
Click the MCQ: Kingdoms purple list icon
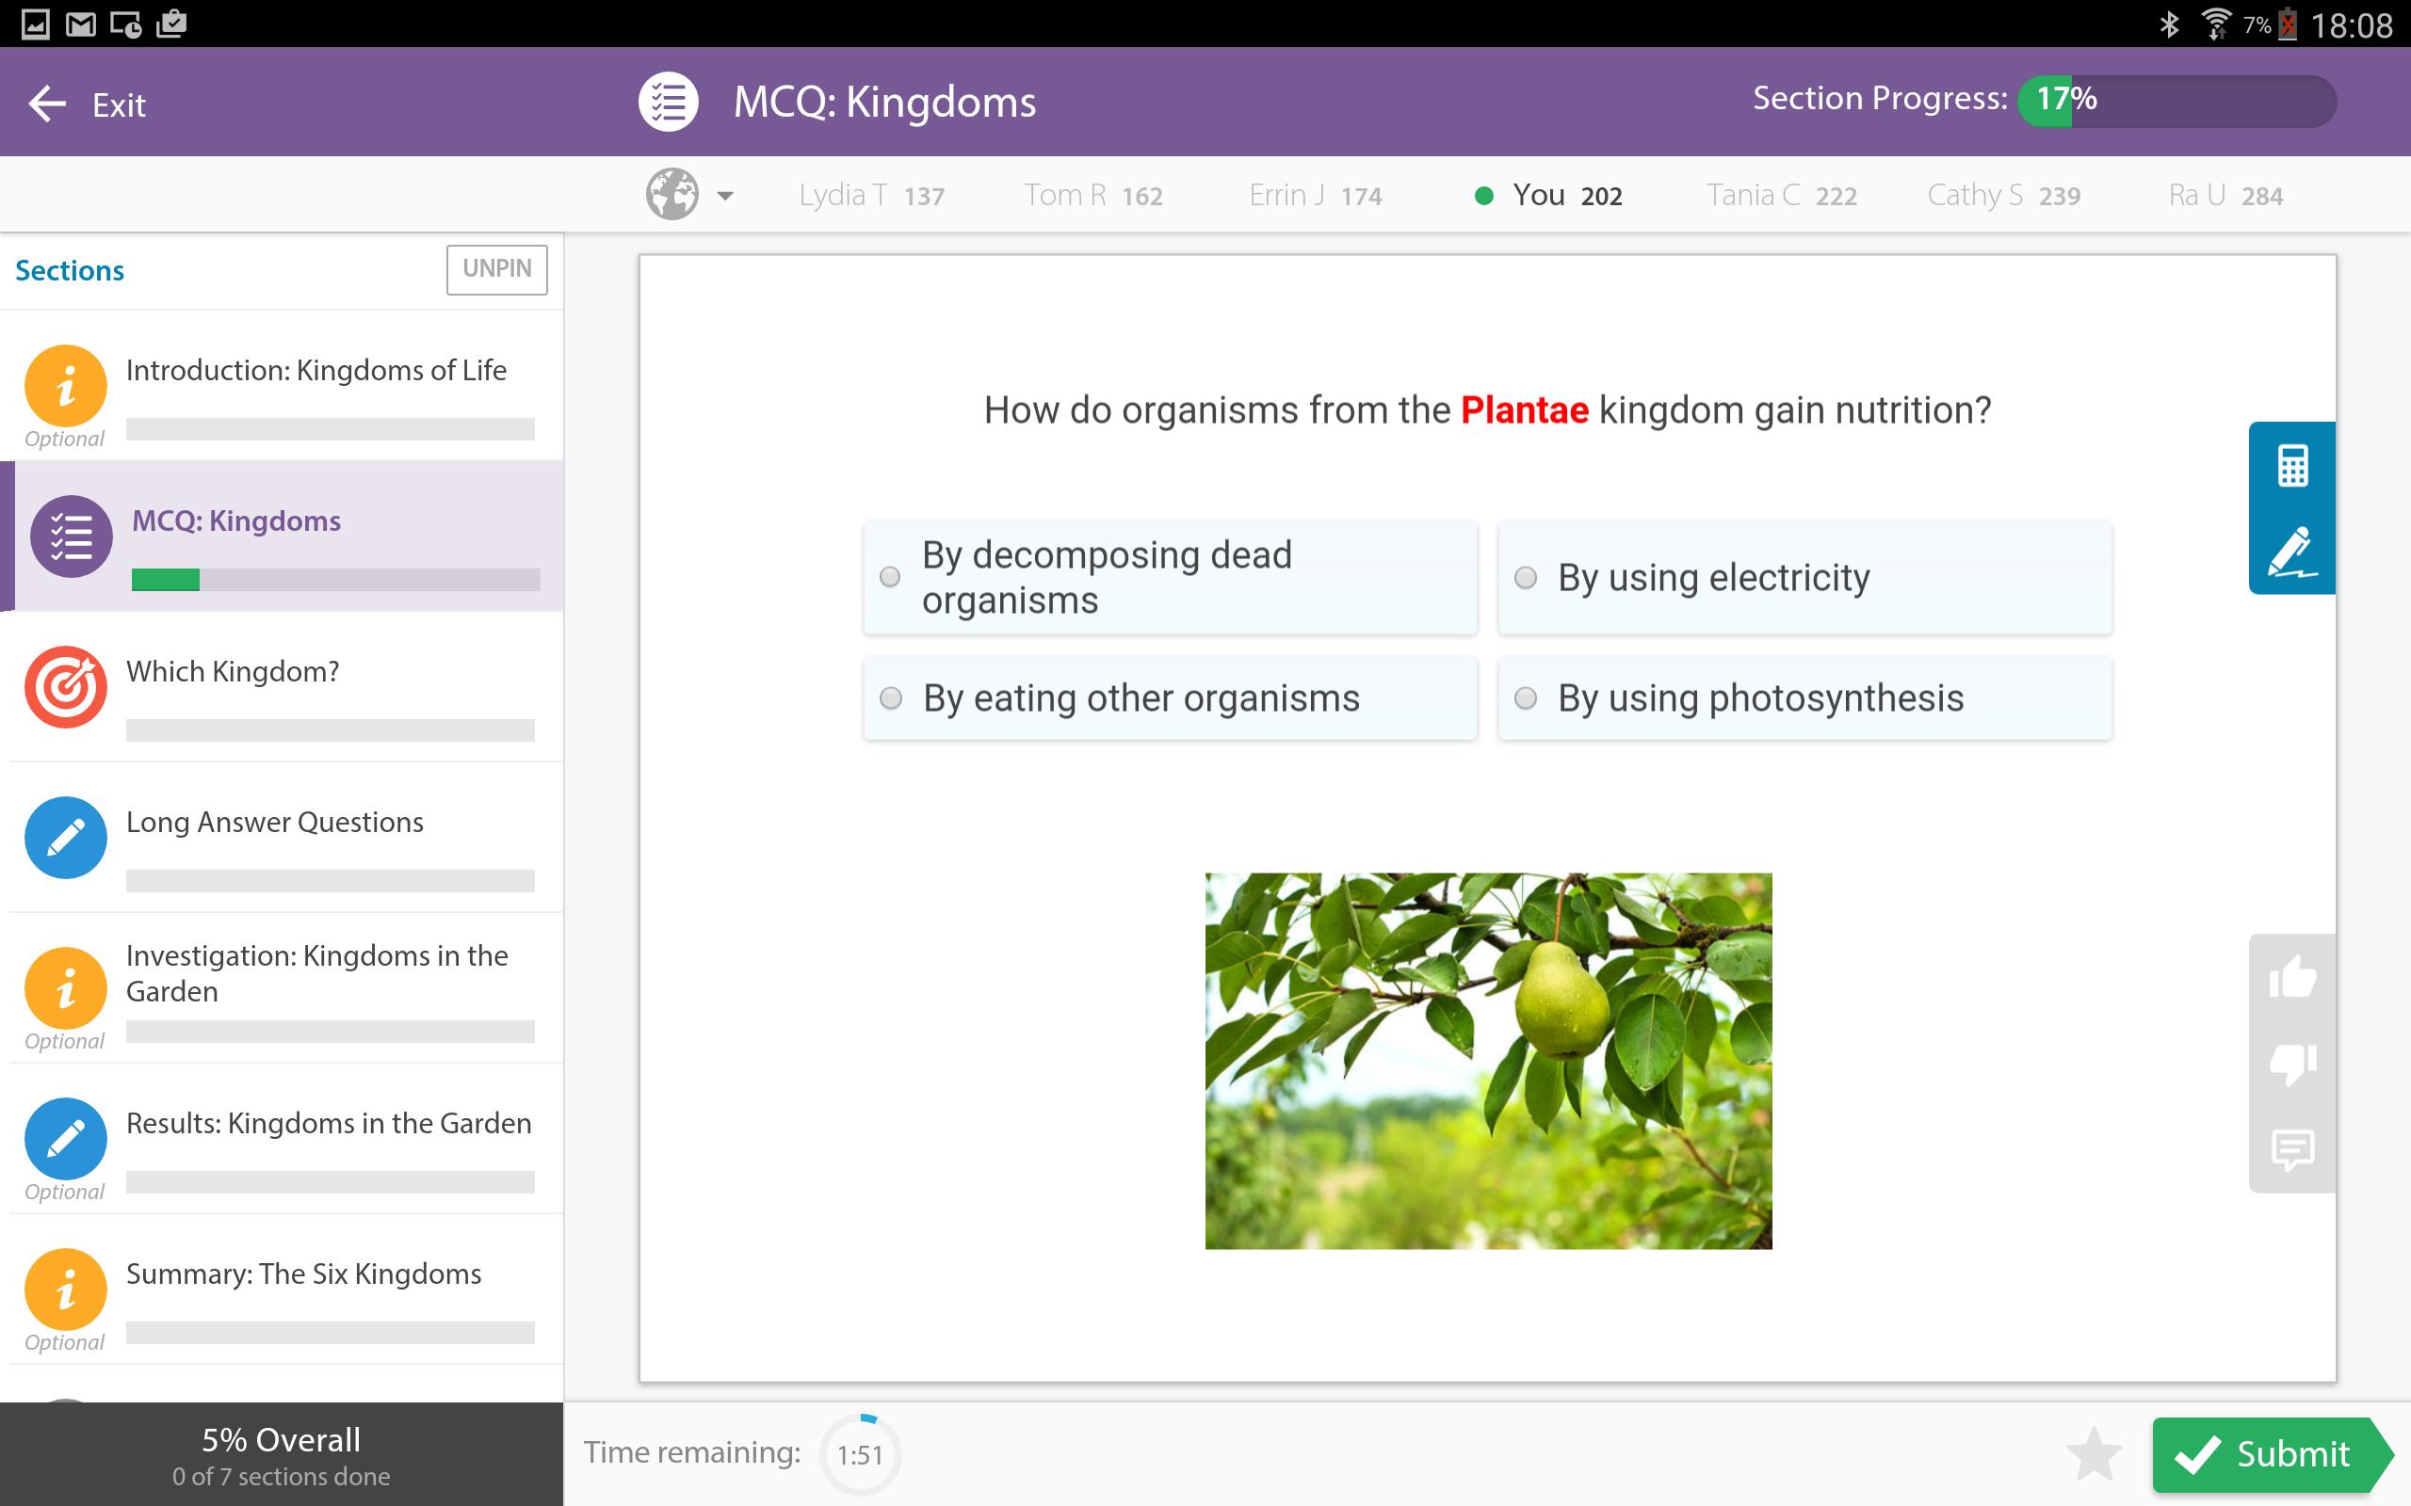click(x=72, y=537)
